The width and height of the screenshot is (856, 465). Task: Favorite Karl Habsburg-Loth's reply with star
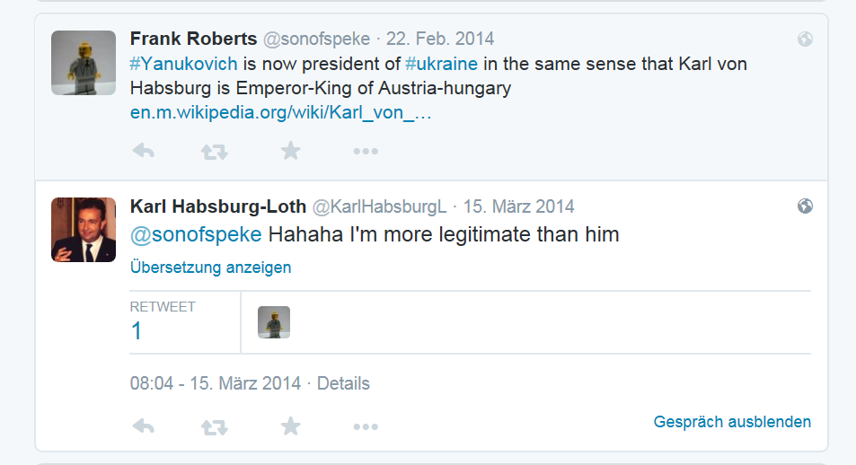290,426
